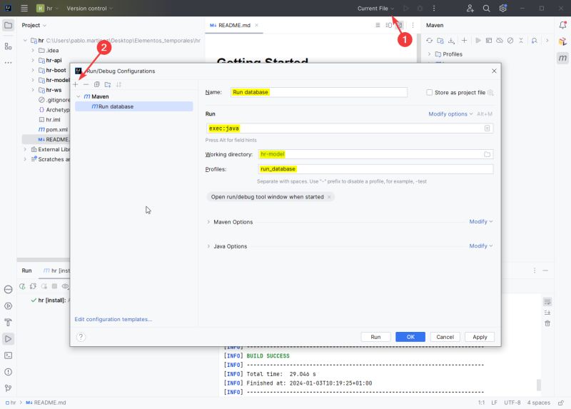Open Project view selector
571x409 pixels.
(x=34, y=25)
